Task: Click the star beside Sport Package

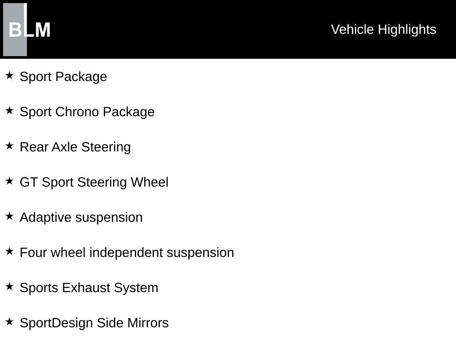Action: 9,75
